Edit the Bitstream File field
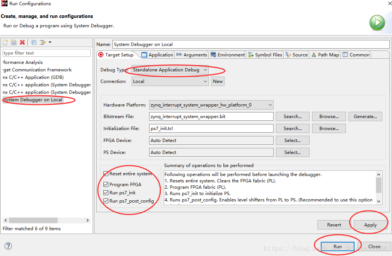Screen dimensions: 392x256 point(211,116)
